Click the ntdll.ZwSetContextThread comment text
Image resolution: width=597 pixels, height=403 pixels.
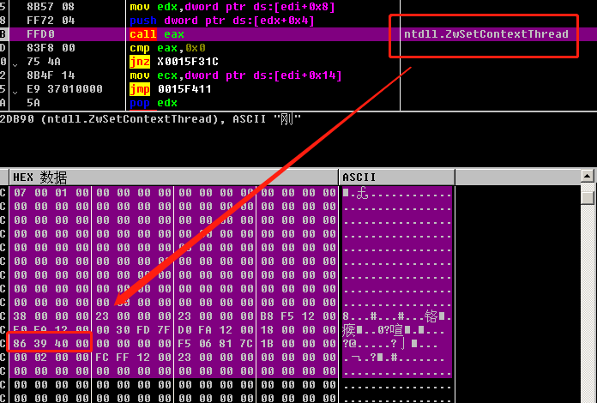click(x=485, y=34)
